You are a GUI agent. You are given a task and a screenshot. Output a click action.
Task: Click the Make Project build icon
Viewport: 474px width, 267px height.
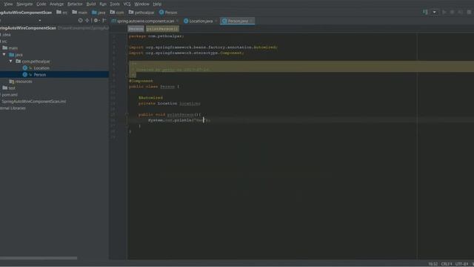(x=425, y=12)
